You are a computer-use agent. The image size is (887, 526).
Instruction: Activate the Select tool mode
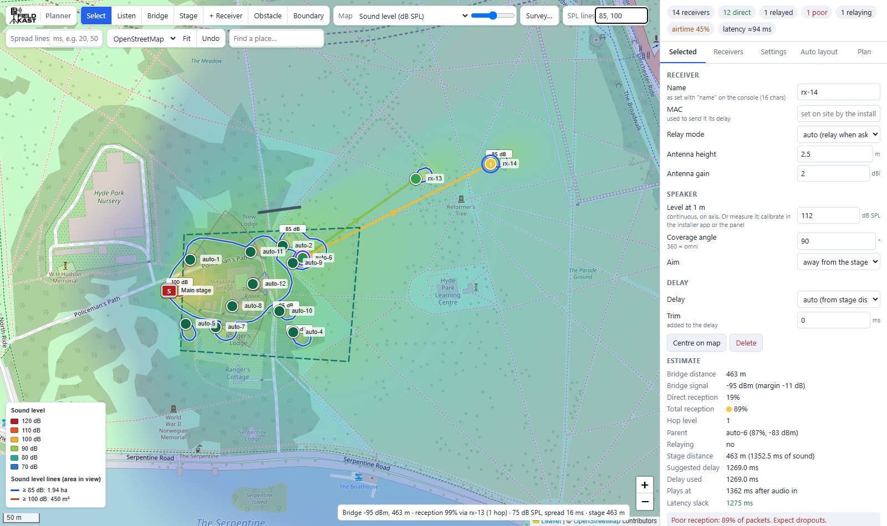(x=96, y=16)
